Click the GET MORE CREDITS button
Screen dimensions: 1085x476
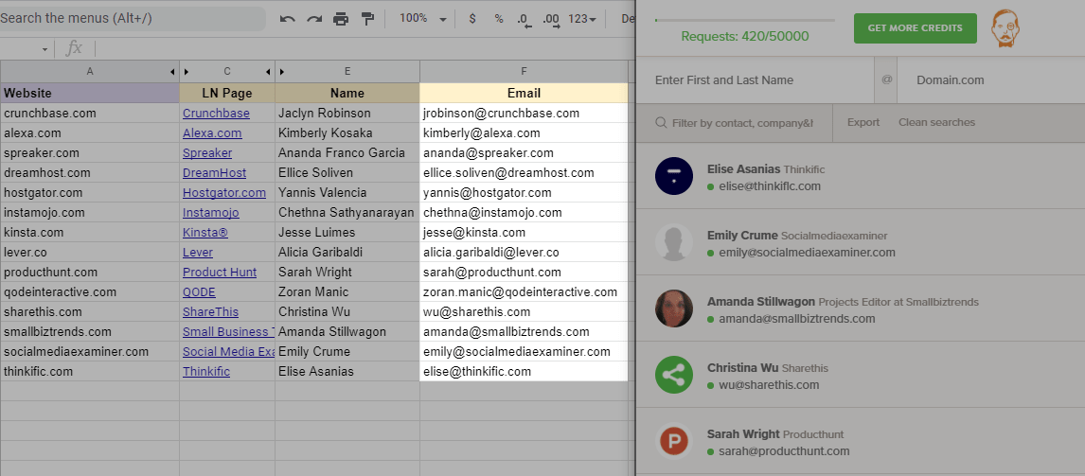(915, 28)
